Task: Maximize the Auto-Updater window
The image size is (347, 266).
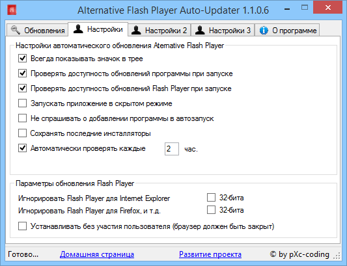Action: (x=305, y=8)
